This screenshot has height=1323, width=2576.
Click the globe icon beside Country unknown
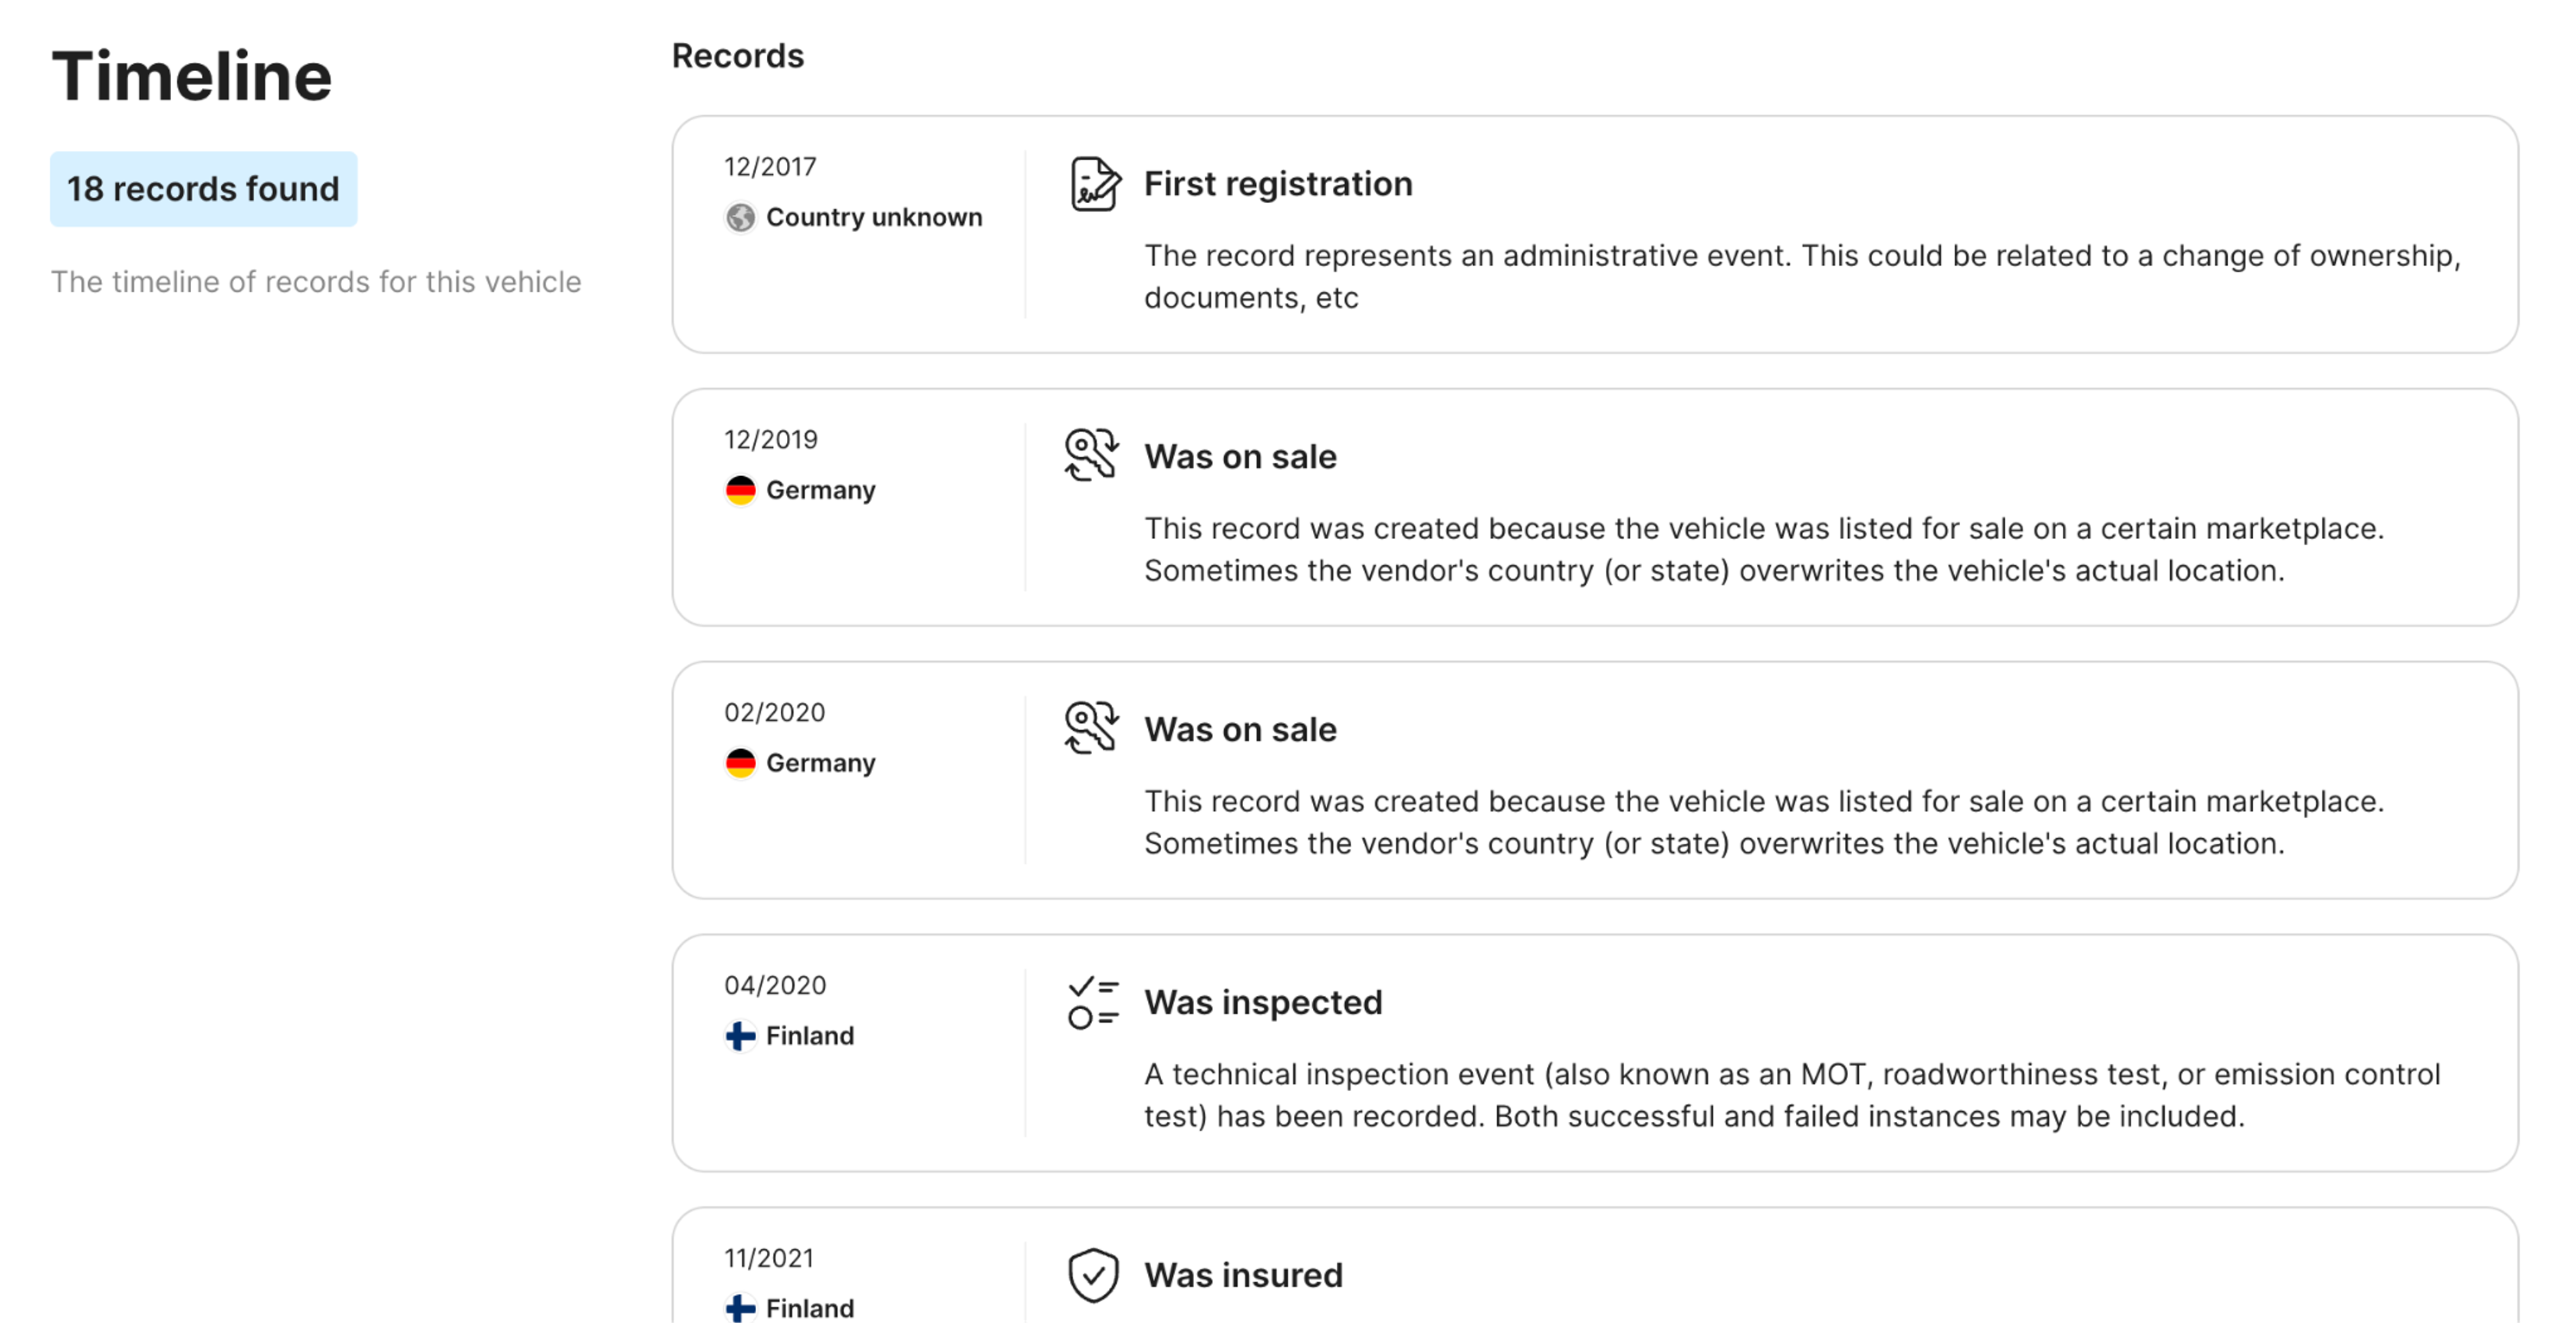740,217
